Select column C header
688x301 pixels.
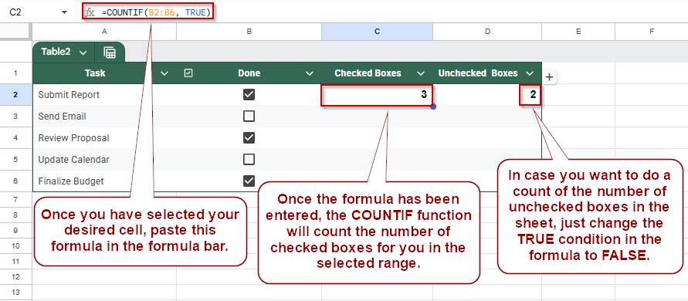[x=377, y=32]
